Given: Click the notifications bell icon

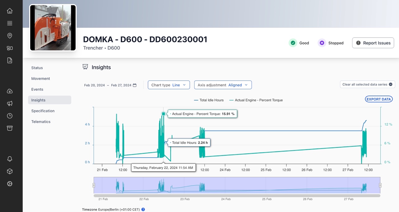Looking at the screenshot, I should pos(10,159).
